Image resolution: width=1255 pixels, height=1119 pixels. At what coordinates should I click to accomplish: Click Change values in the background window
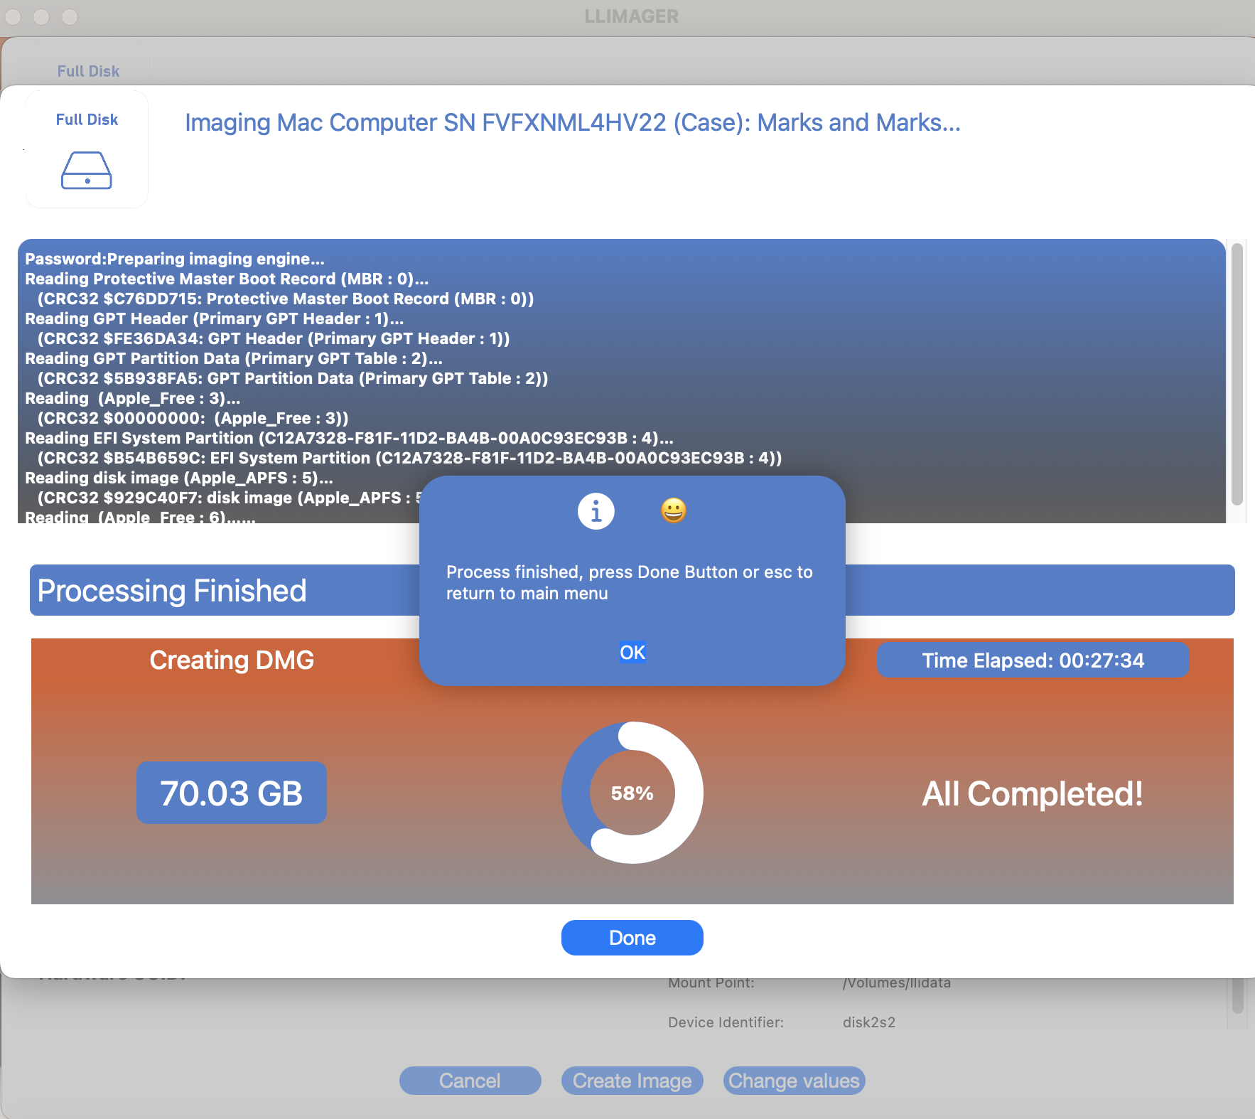[x=794, y=1081]
